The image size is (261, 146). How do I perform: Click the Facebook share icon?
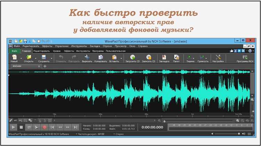point(235,51)
